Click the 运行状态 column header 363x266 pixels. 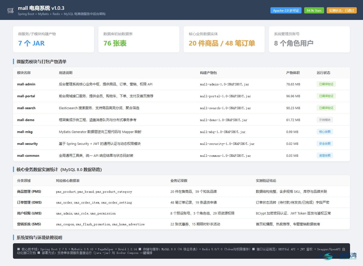pyautogui.click(x=323, y=73)
